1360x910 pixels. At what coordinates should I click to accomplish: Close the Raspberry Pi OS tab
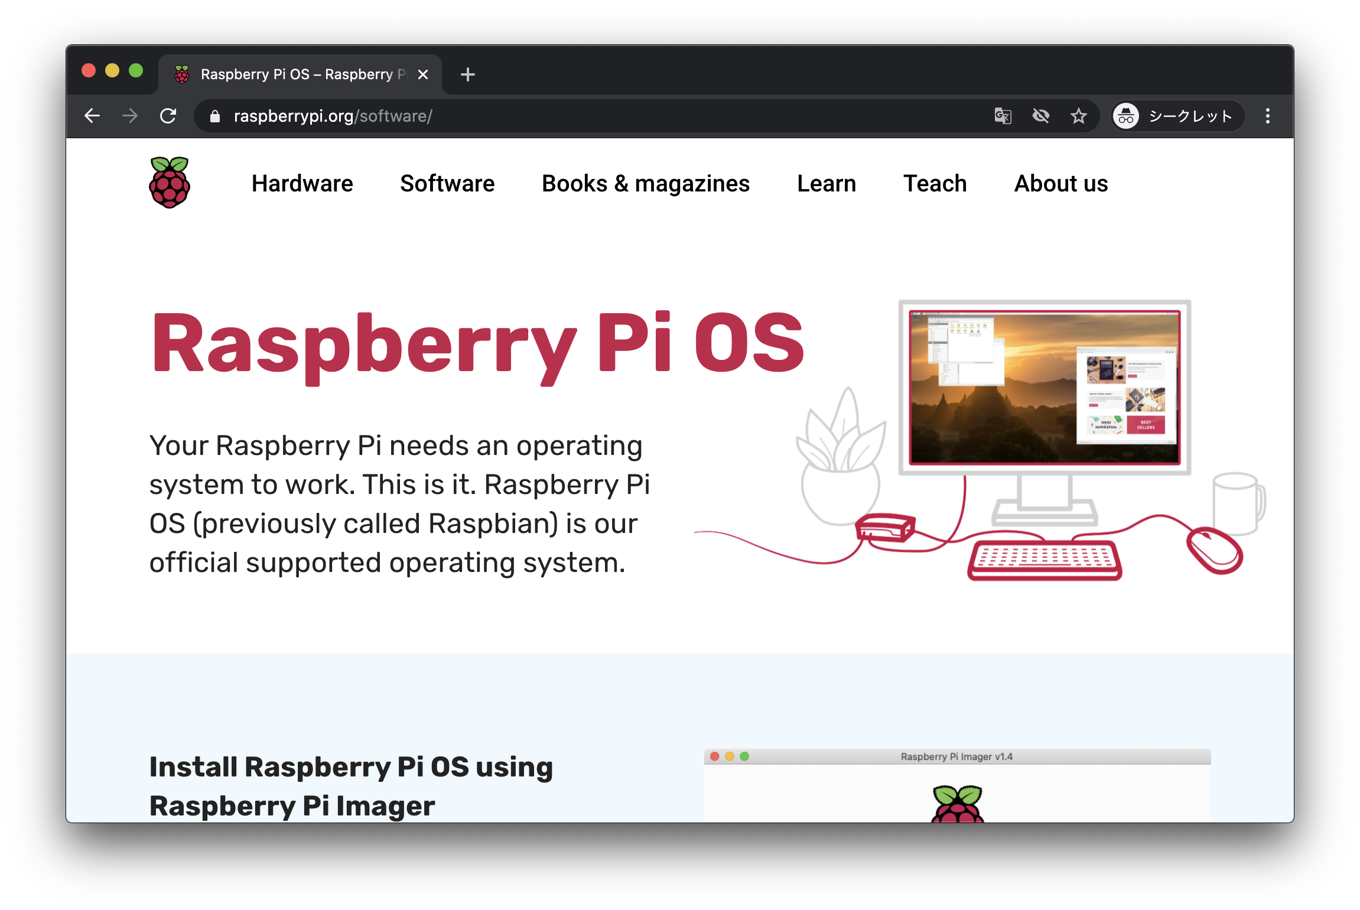pos(423,74)
